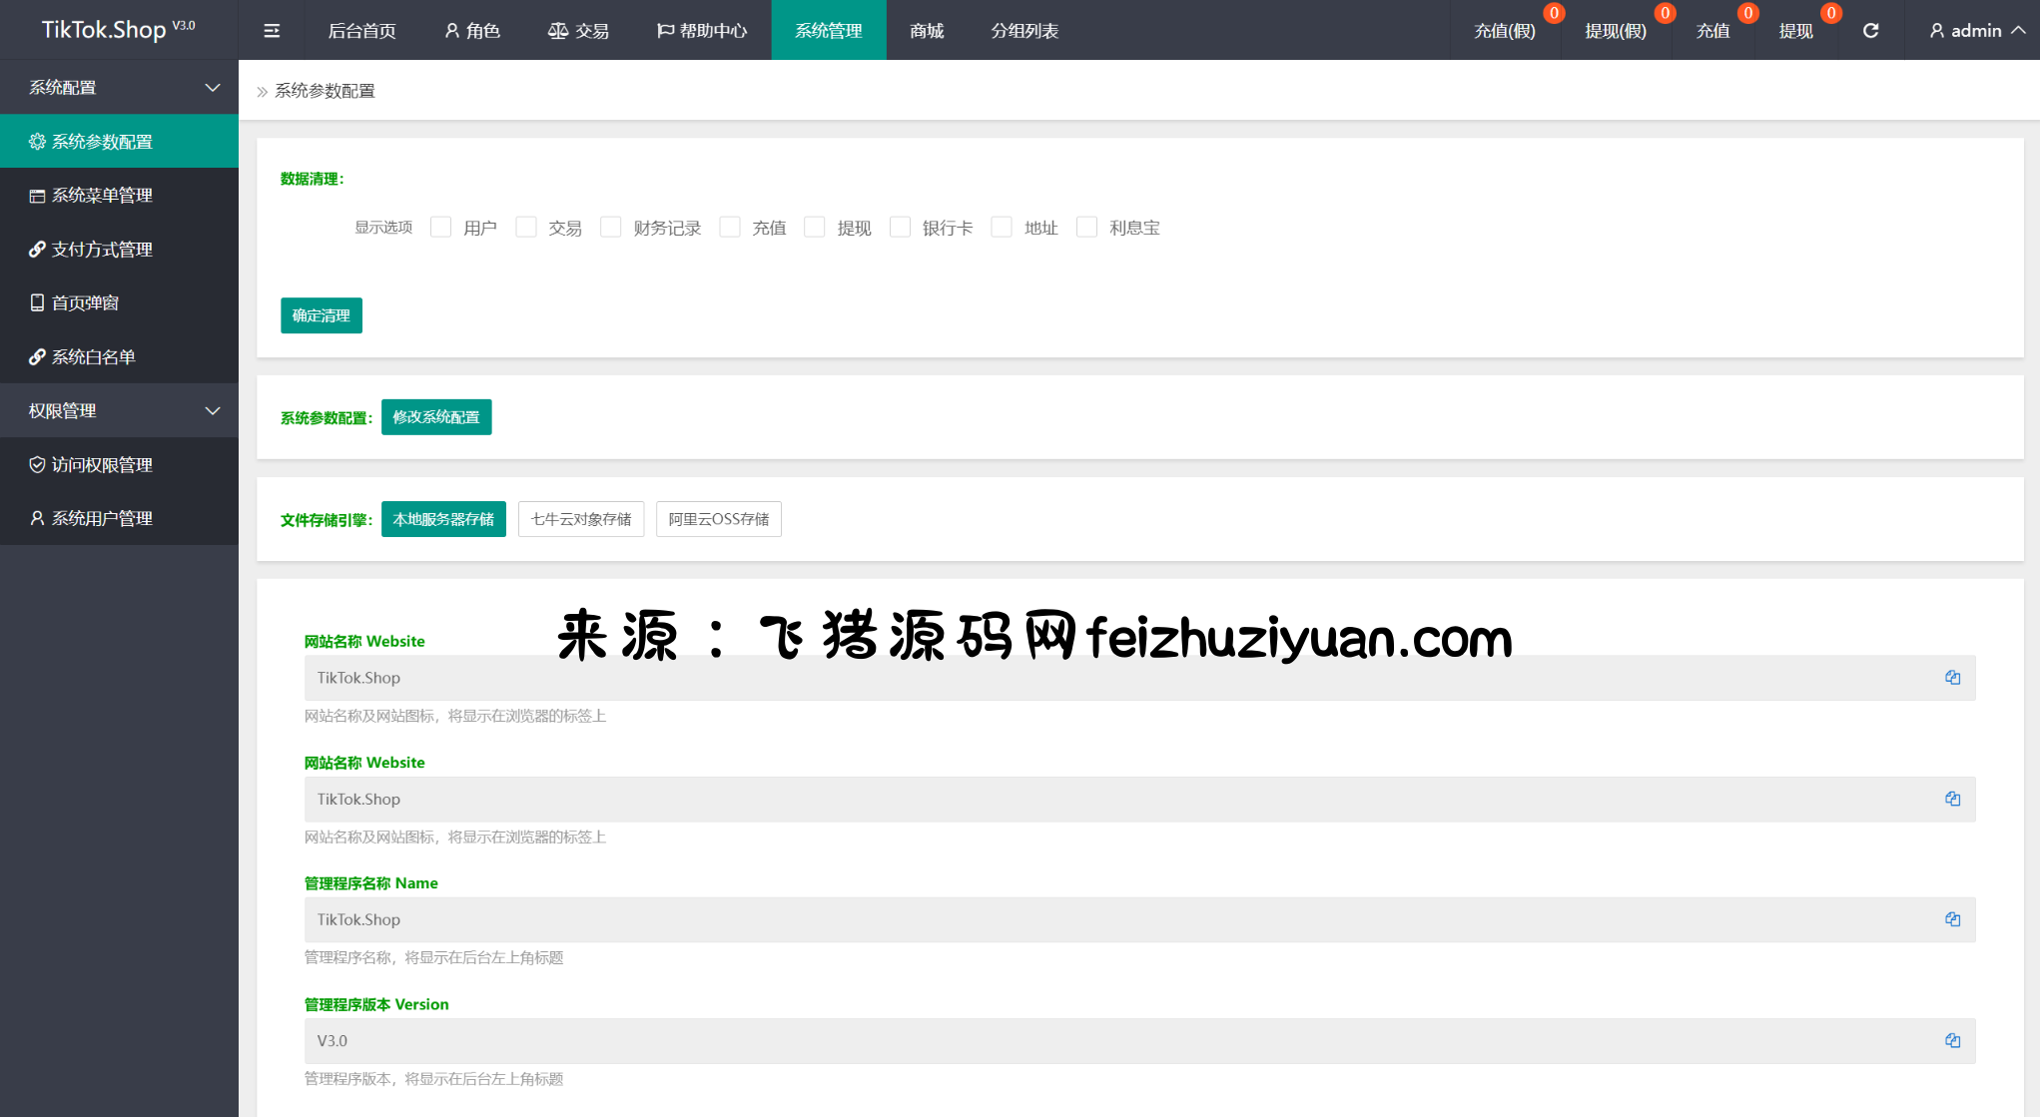
Task: Select 七牛云对象存储 storage engine
Action: tap(580, 519)
